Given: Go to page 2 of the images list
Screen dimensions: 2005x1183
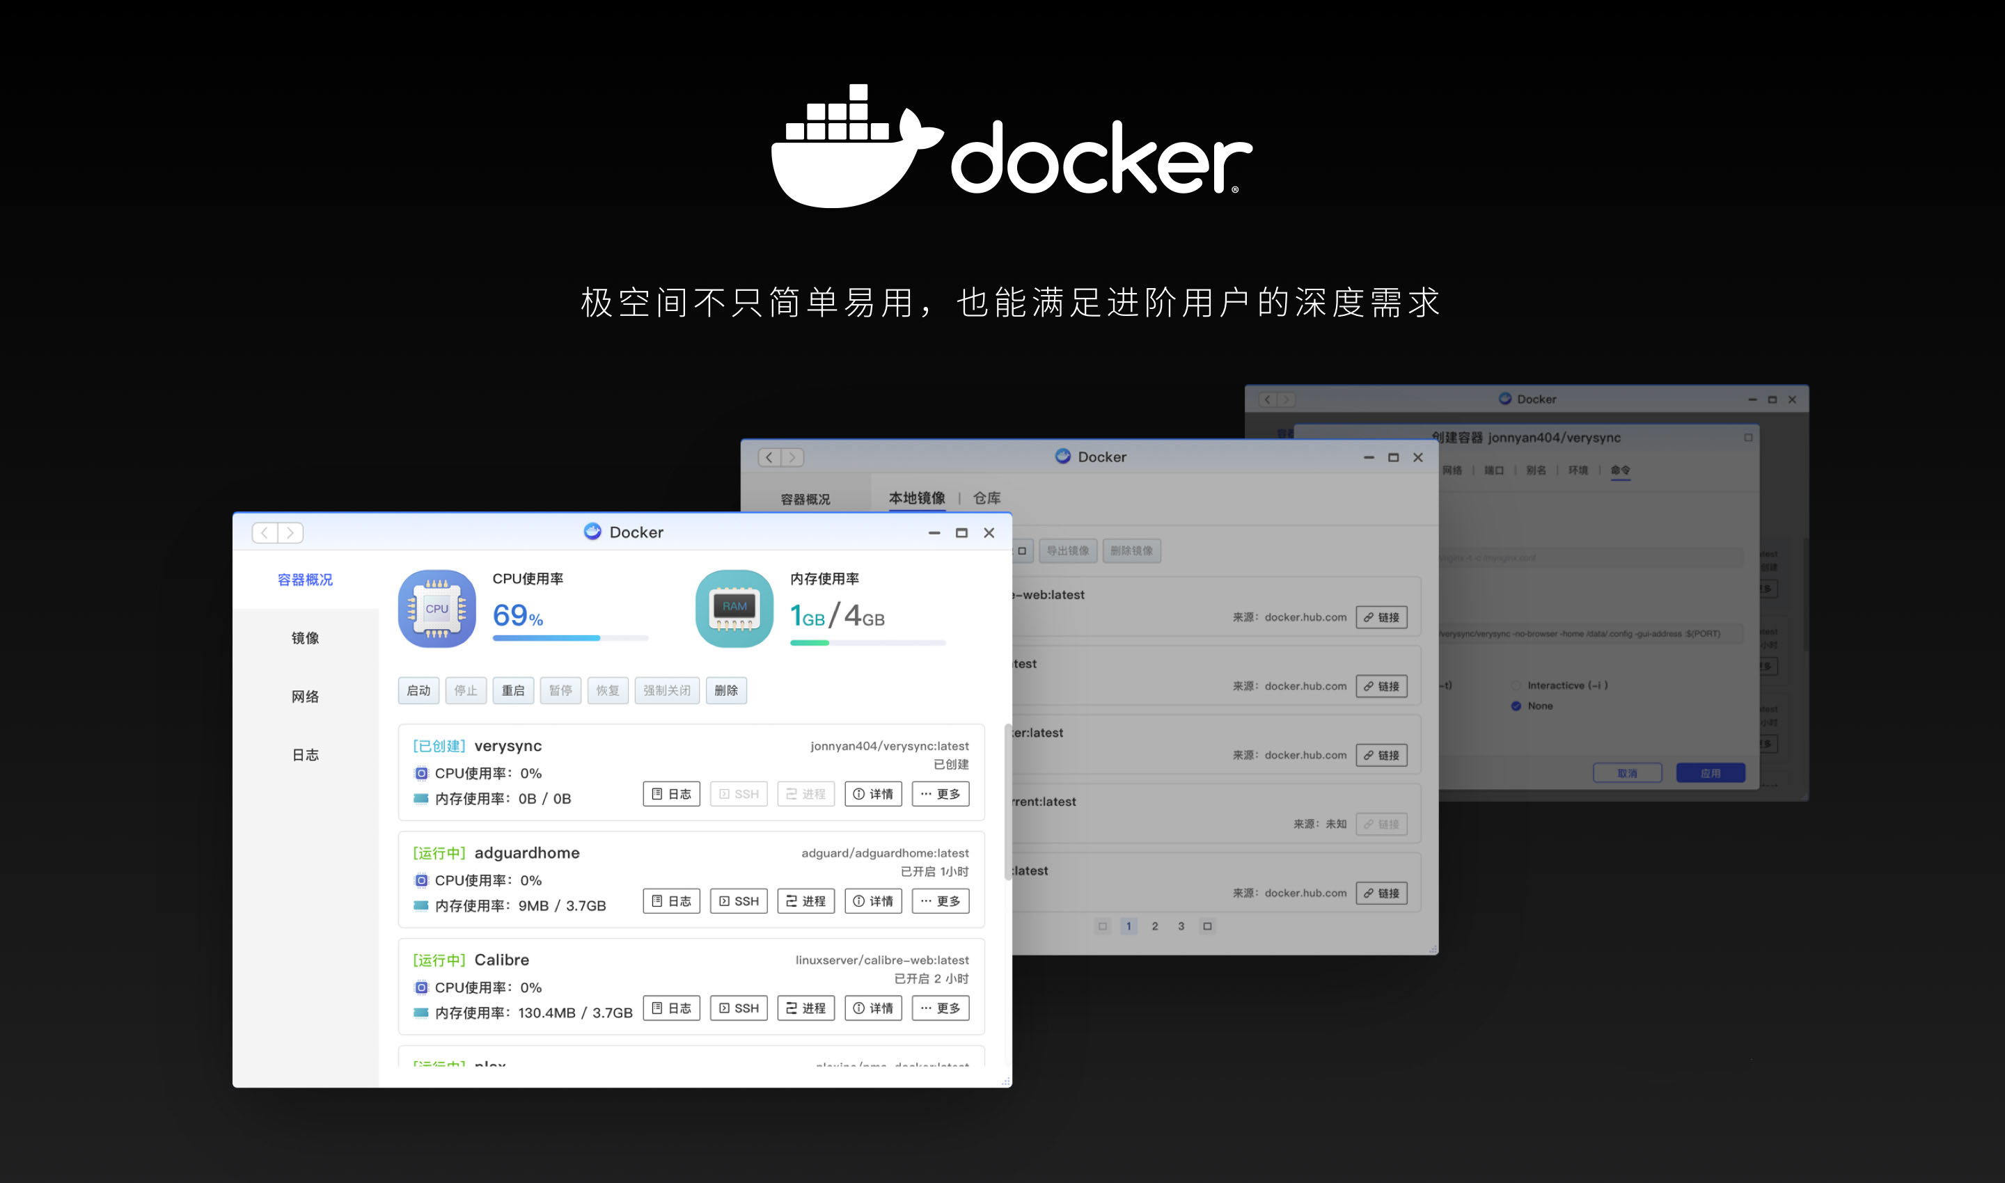Looking at the screenshot, I should point(1155,926).
